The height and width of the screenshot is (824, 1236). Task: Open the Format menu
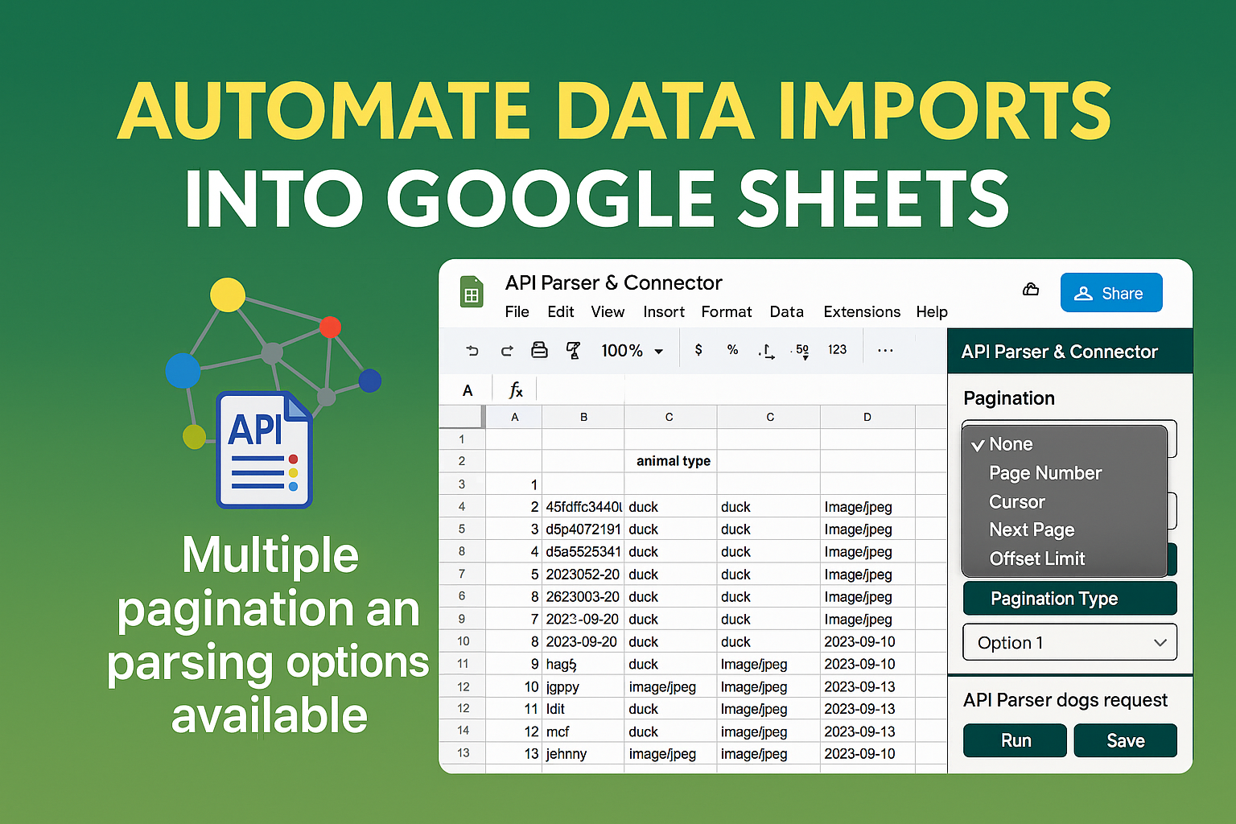(x=727, y=312)
